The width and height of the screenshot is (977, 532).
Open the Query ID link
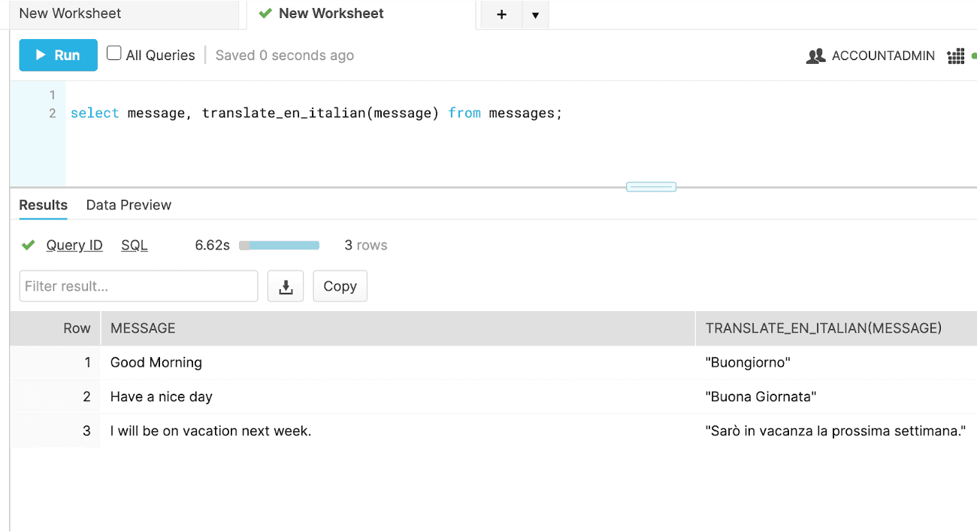coord(74,245)
